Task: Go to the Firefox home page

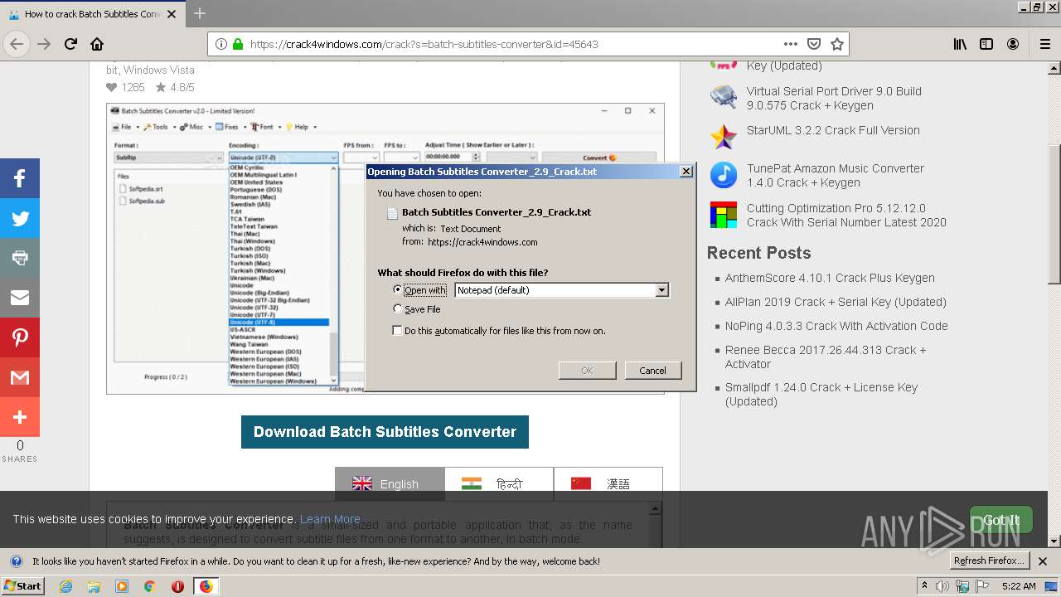Action: pos(97,44)
